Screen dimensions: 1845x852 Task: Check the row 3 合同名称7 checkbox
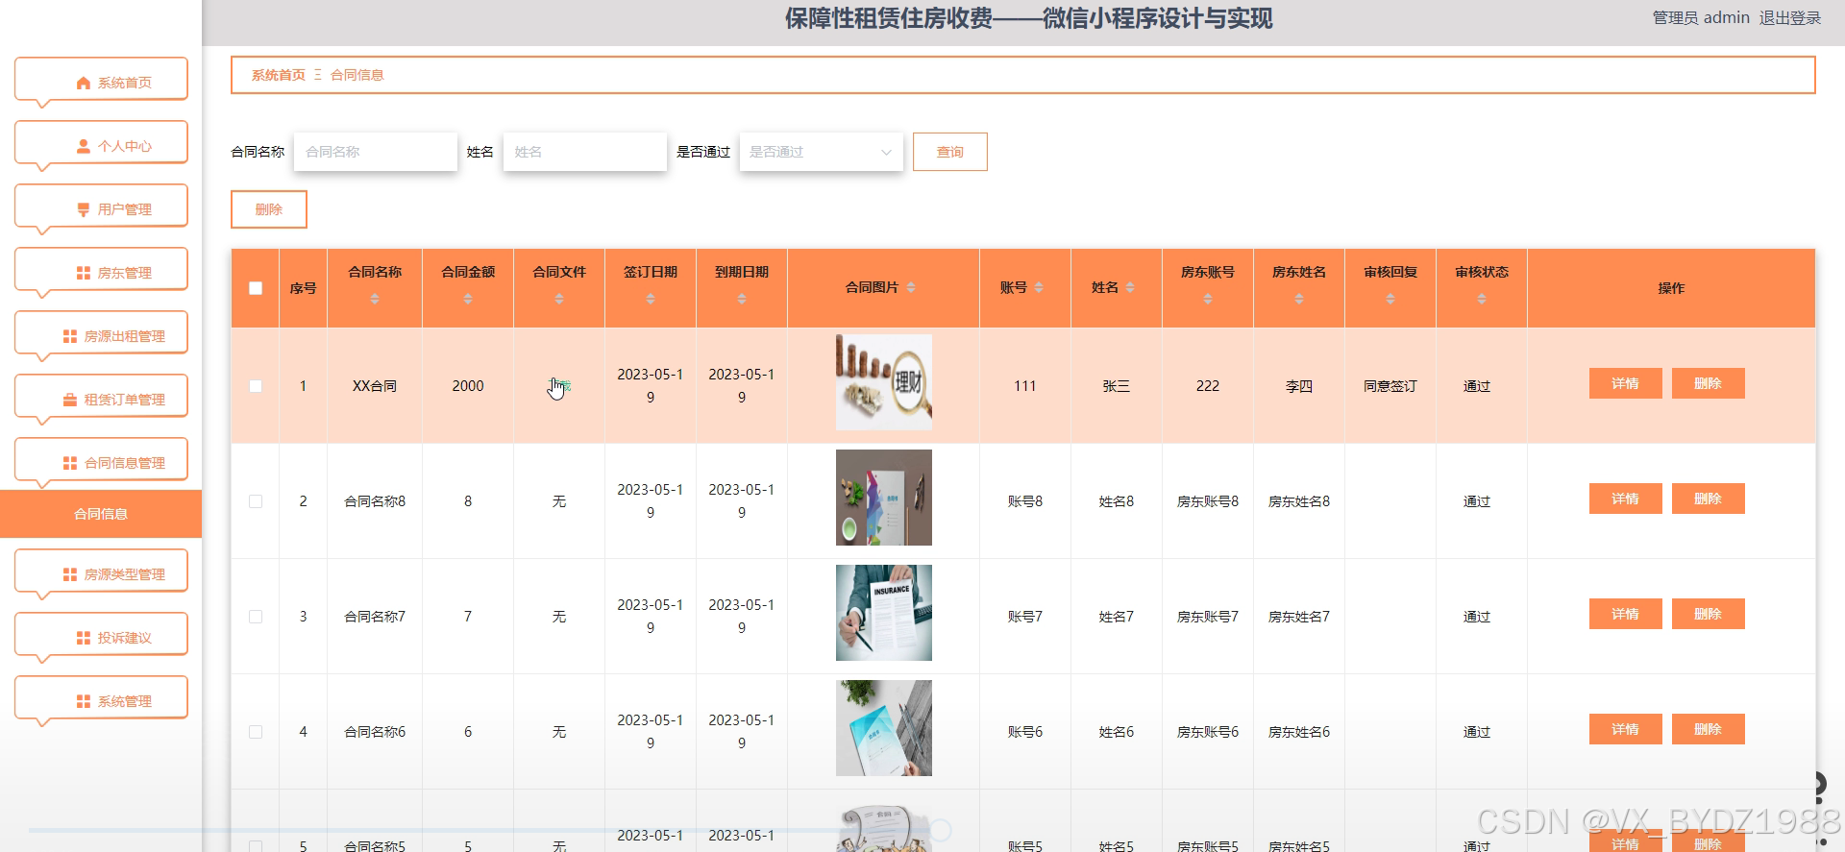(x=256, y=617)
